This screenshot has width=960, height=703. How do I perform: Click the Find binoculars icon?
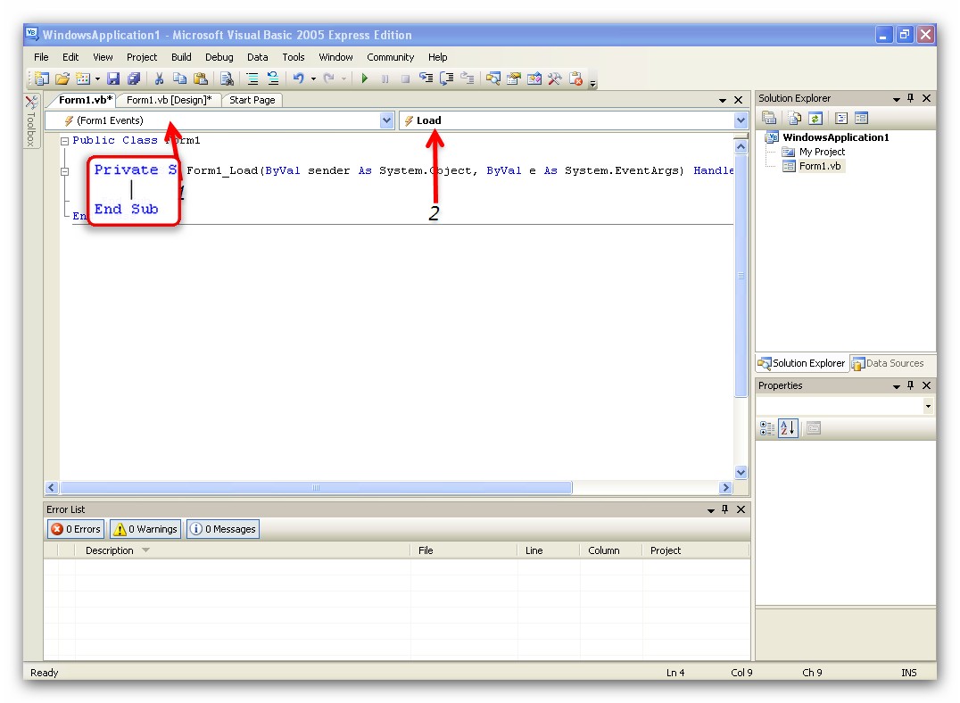click(x=227, y=79)
